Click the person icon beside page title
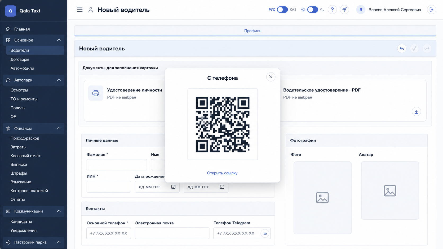The width and height of the screenshot is (443, 249). point(91,10)
